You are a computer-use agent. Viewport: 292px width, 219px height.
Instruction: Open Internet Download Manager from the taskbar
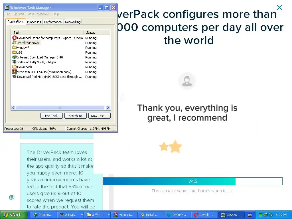point(43,215)
